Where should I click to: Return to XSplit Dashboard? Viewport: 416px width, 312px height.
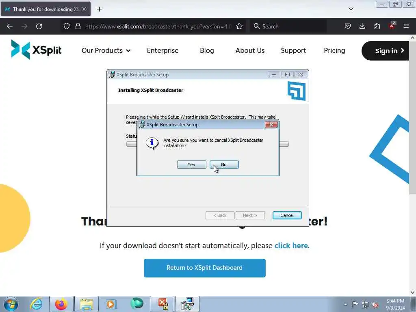tap(205, 268)
